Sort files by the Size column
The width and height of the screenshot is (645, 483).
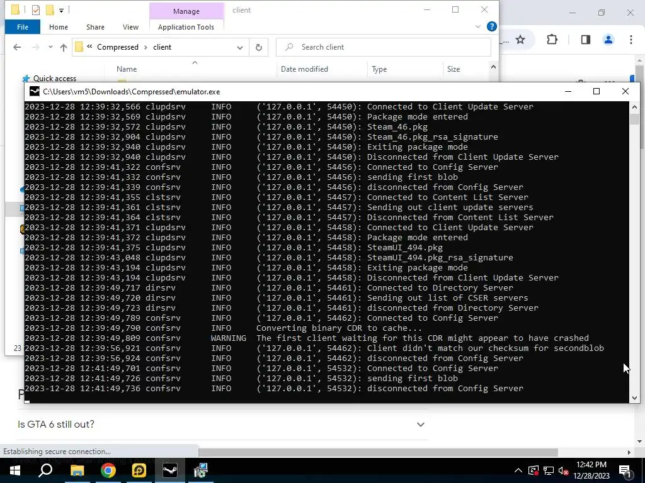(x=454, y=69)
